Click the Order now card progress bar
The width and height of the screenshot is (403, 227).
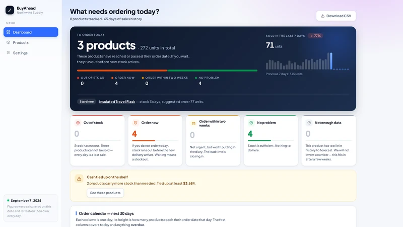click(x=155, y=141)
